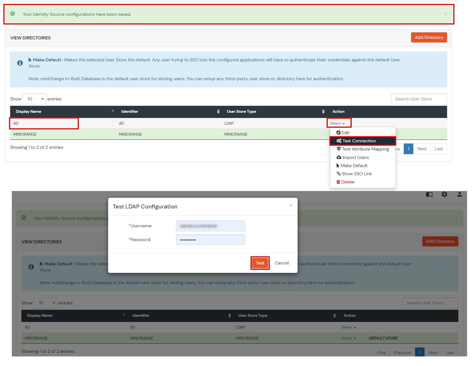The height and width of the screenshot is (366, 473).
Task: Click Last in the bottom pagination
Action: (450, 353)
